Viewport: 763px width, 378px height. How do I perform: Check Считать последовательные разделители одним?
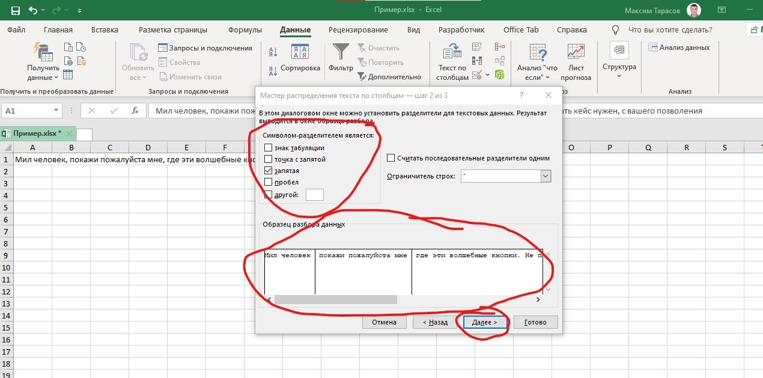pos(391,158)
